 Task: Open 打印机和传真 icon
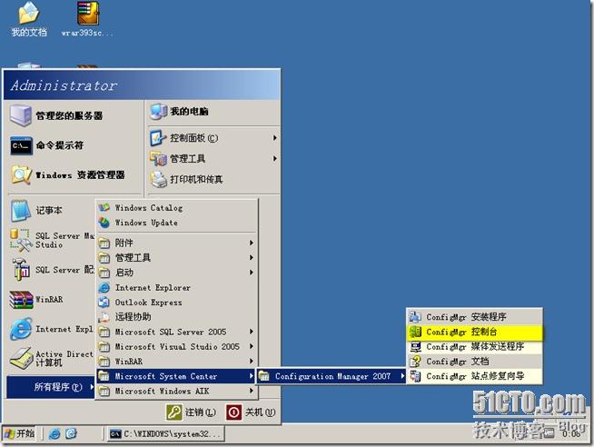158,179
